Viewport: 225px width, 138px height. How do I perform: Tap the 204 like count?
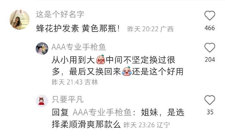[x=210, y=60]
